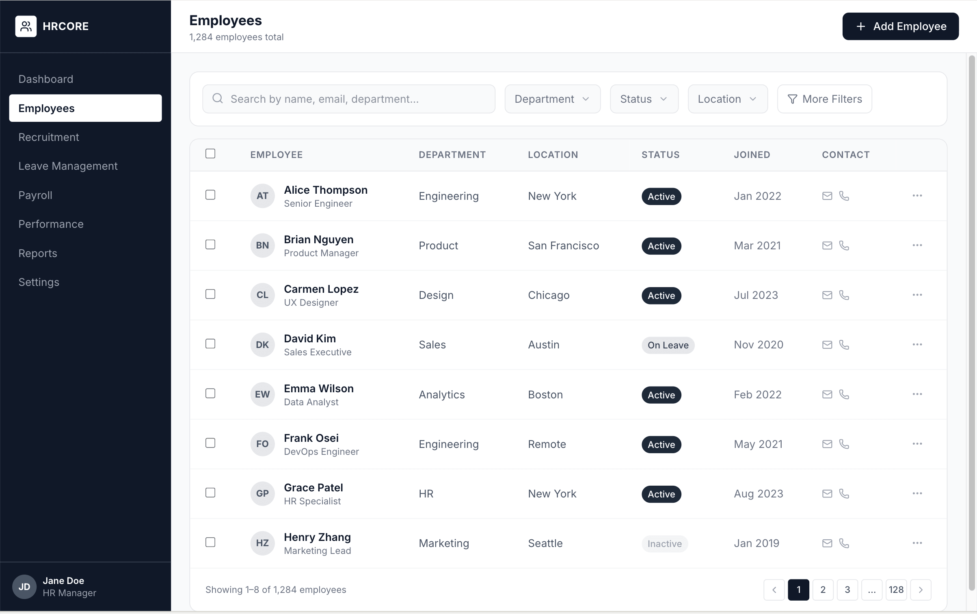
Task: Click the Add Employee button
Action: [901, 26]
